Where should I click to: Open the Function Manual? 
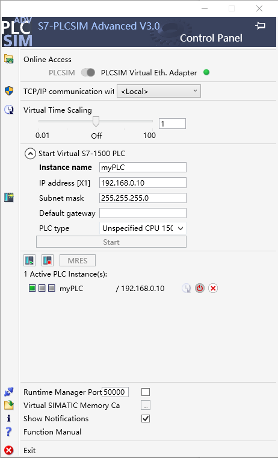pyautogui.click(x=52, y=431)
